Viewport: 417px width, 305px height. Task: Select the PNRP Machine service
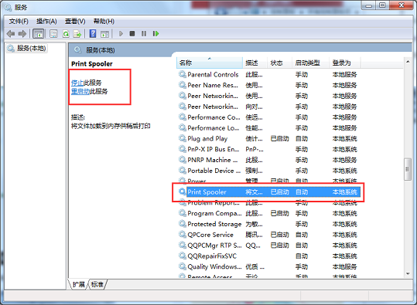pyautogui.click(x=268, y=160)
